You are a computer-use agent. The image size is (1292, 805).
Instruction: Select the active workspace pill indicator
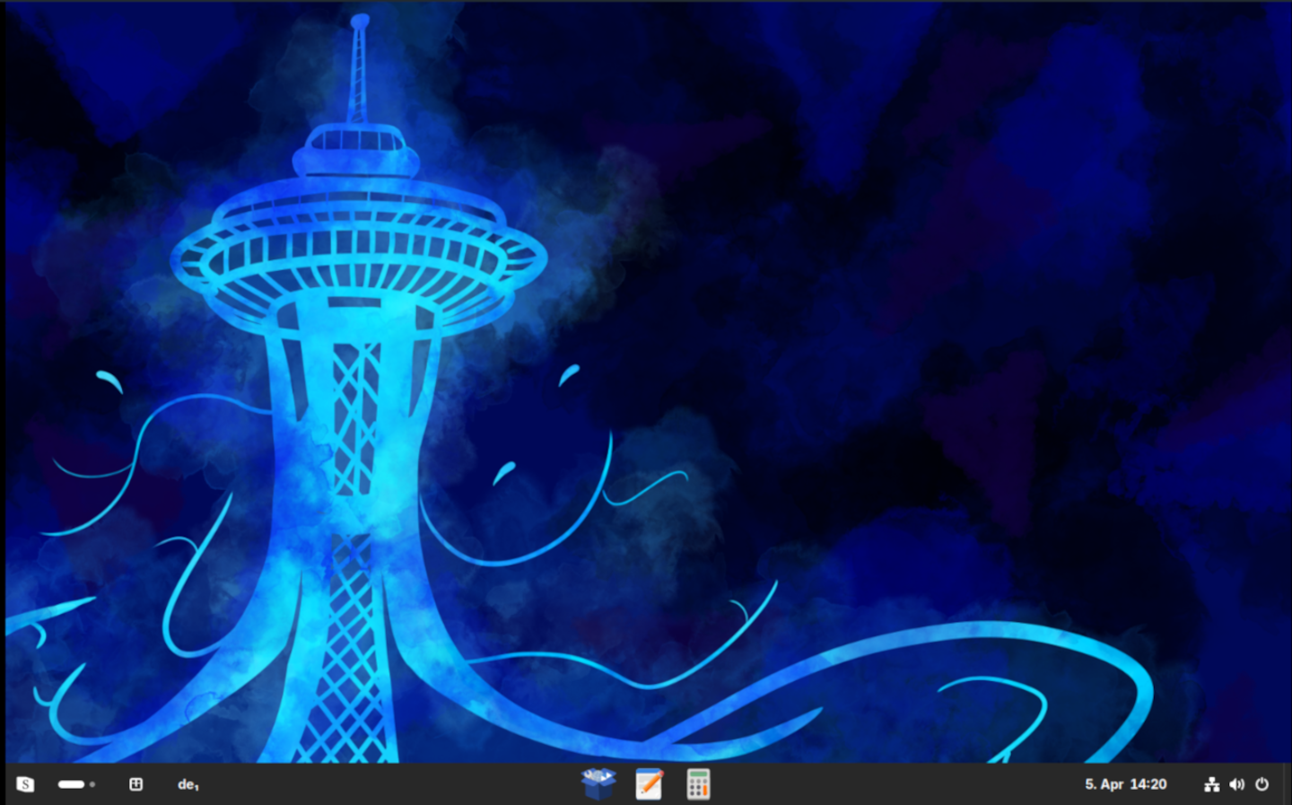tap(71, 784)
